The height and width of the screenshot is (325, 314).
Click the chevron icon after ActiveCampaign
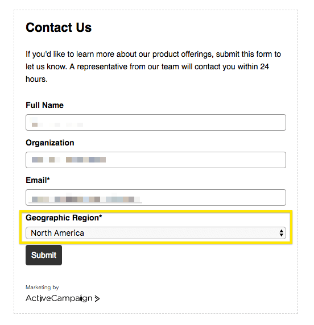(x=97, y=298)
